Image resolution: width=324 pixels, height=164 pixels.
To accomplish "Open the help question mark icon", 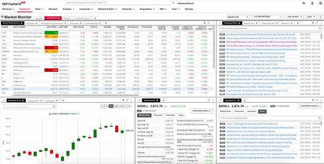I will [321, 3].
